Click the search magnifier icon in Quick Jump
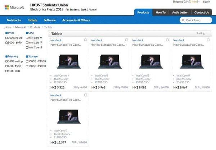 point(183,20)
